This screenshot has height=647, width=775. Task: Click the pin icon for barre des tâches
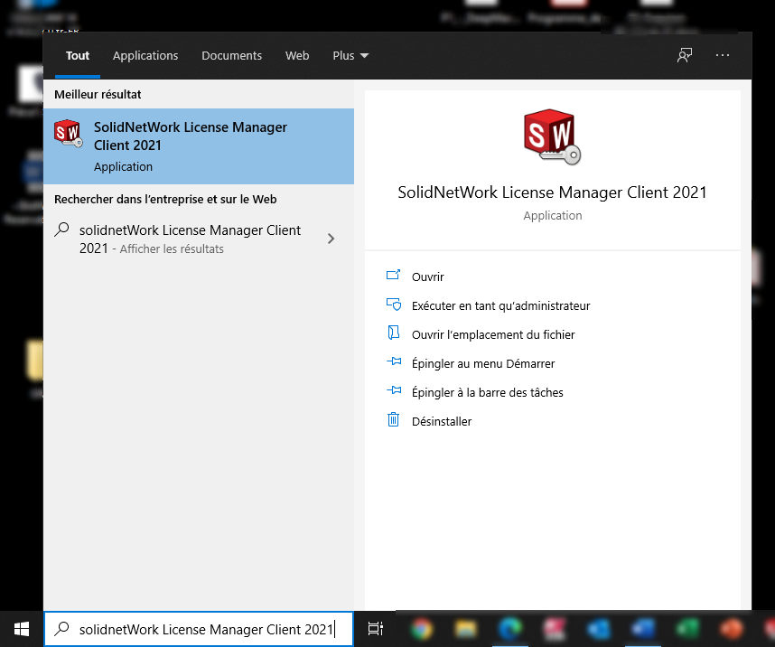(x=394, y=390)
